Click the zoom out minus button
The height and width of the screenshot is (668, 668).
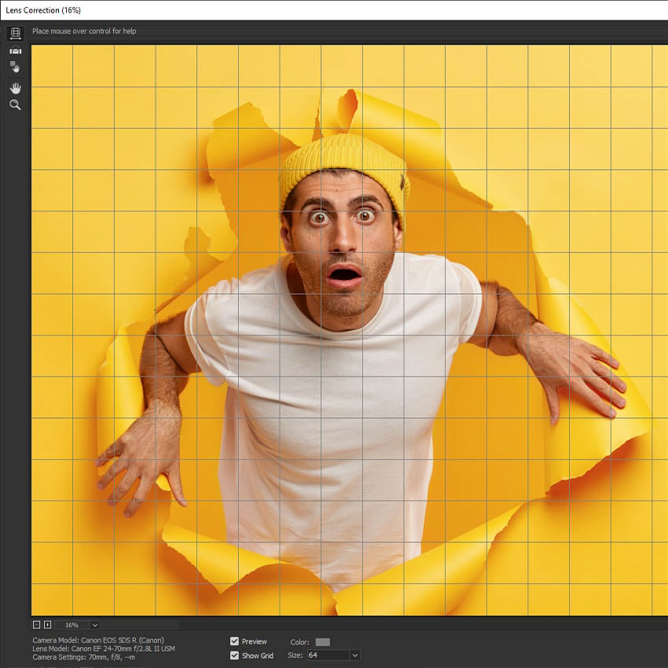[36, 625]
